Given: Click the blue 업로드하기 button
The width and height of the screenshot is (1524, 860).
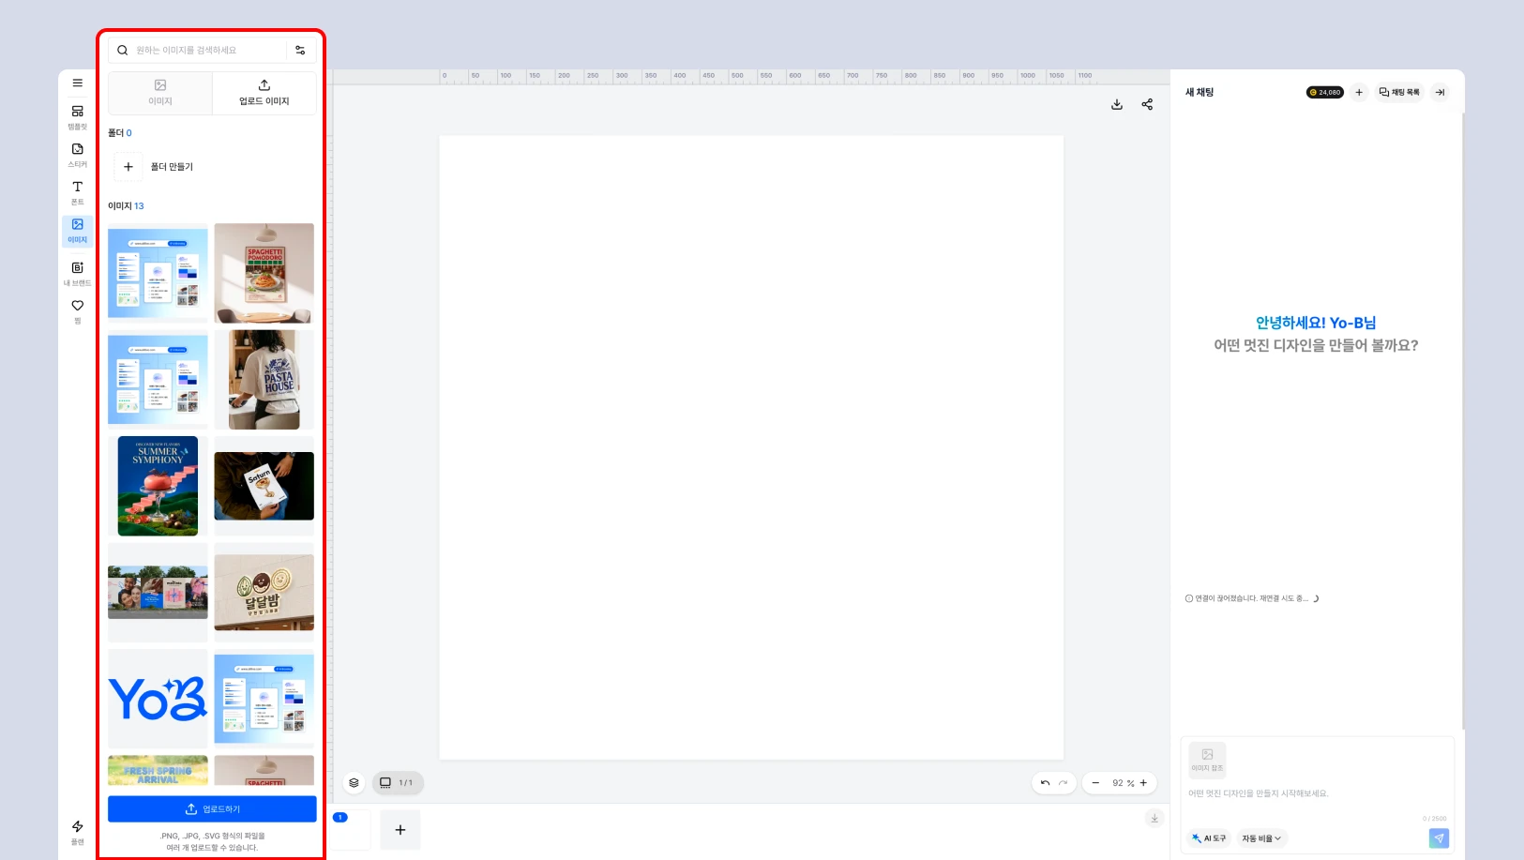Looking at the screenshot, I should coord(212,808).
